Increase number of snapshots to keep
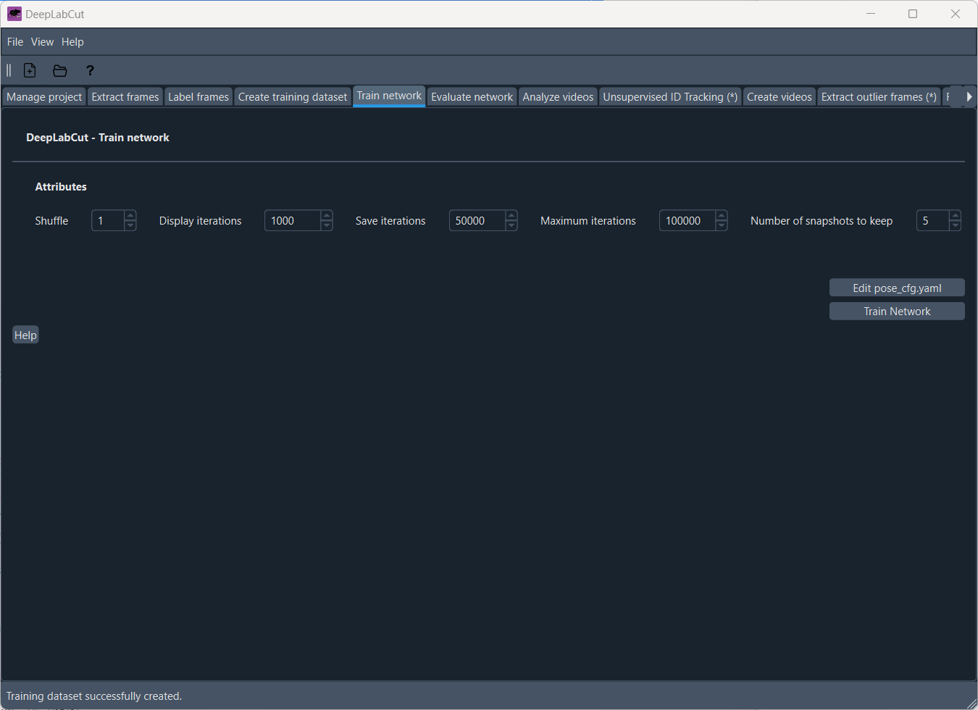 [956, 216]
